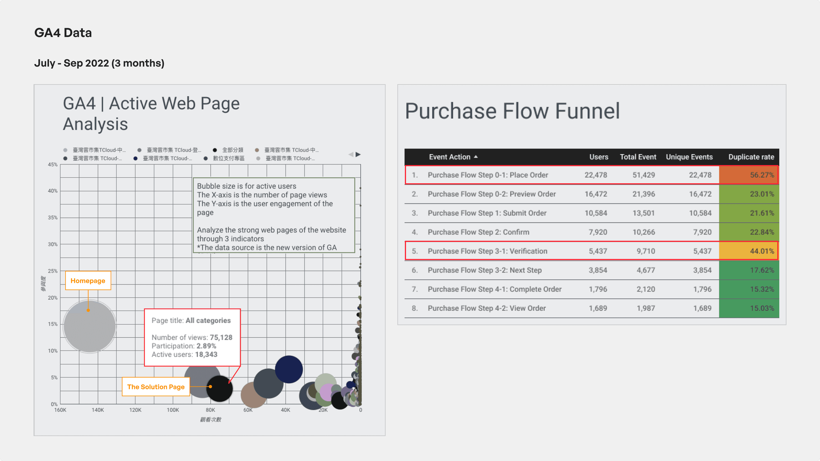This screenshot has width=820, height=461.
Task: Toggle the 全部分類 legend series
Action: (x=232, y=150)
